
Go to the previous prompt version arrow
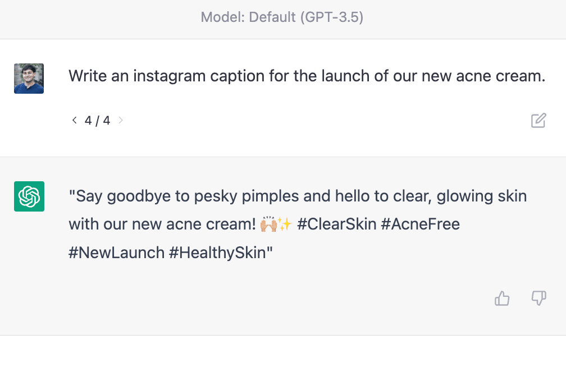pos(74,120)
